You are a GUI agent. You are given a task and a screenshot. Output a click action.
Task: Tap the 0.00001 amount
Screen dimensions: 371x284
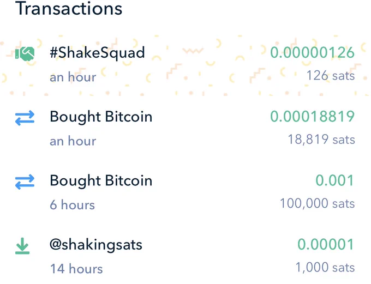point(326,244)
